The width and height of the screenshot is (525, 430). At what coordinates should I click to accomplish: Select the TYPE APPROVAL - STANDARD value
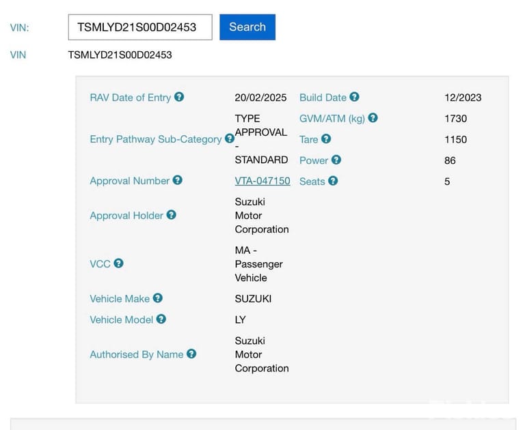coord(261,139)
